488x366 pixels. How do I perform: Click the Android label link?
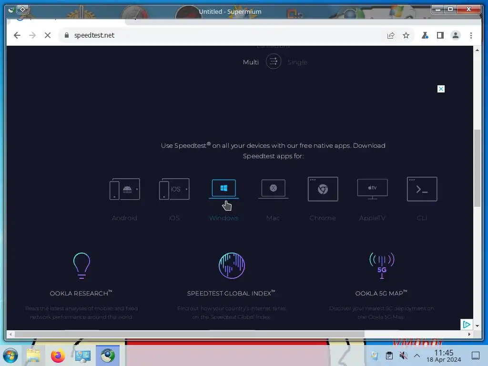pyautogui.click(x=124, y=218)
